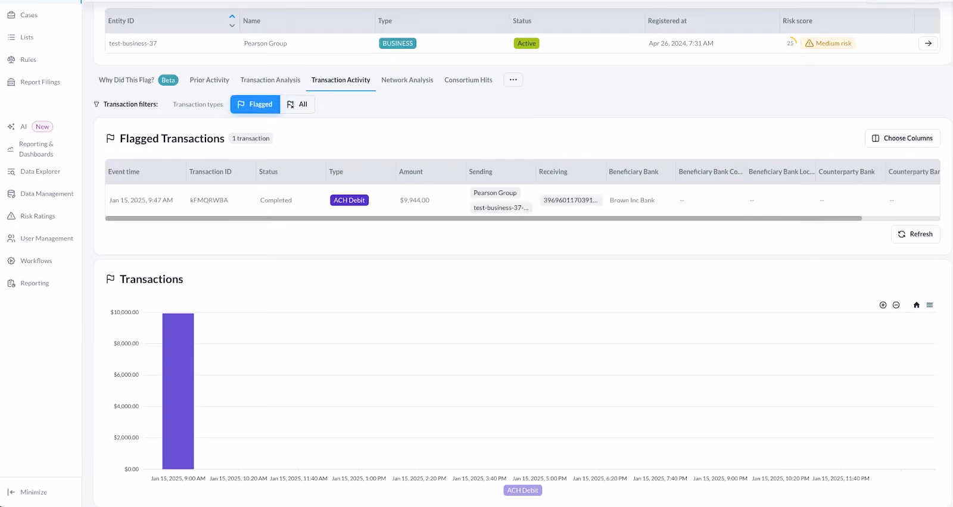953x507 pixels.
Task: Open Reporting & Dashboards
Action: tap(31, 149)
